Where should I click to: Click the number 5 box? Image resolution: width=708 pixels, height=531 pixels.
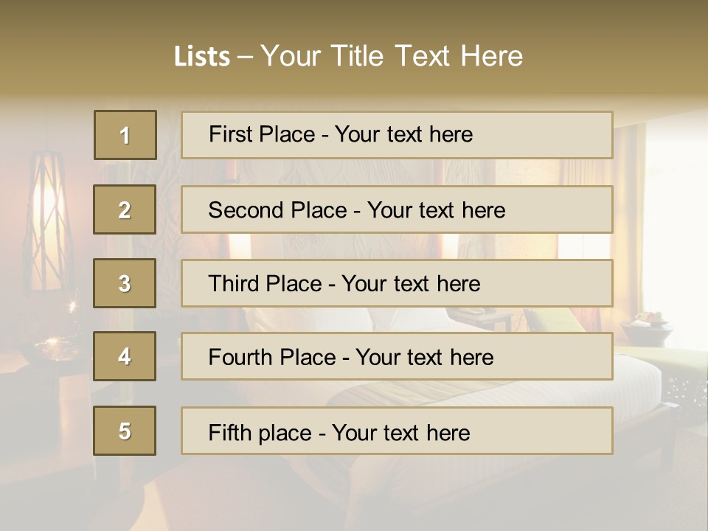click(x=125, y=431)
